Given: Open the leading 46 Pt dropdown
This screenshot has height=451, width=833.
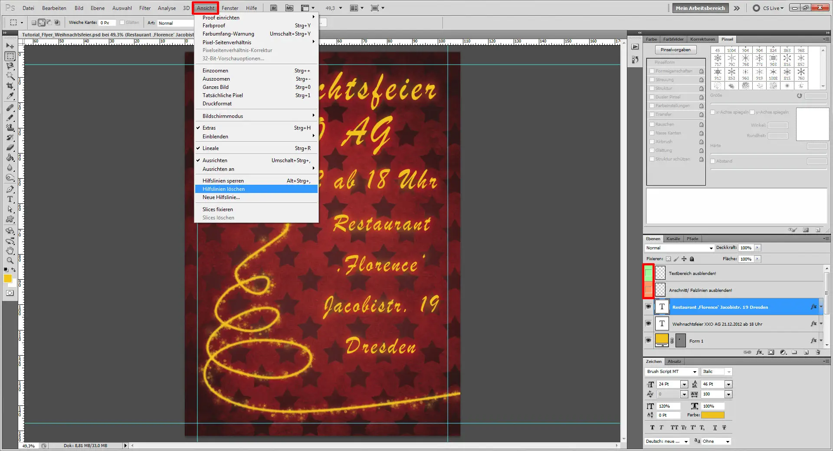Looking at the screenshot, I should 728,384.
